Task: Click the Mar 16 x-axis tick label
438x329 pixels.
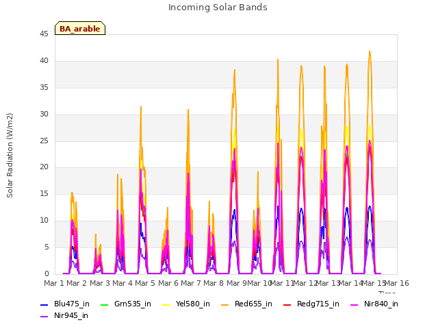Action: (397, 283)
